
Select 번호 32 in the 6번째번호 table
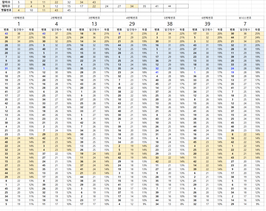(x=195, y=204)
